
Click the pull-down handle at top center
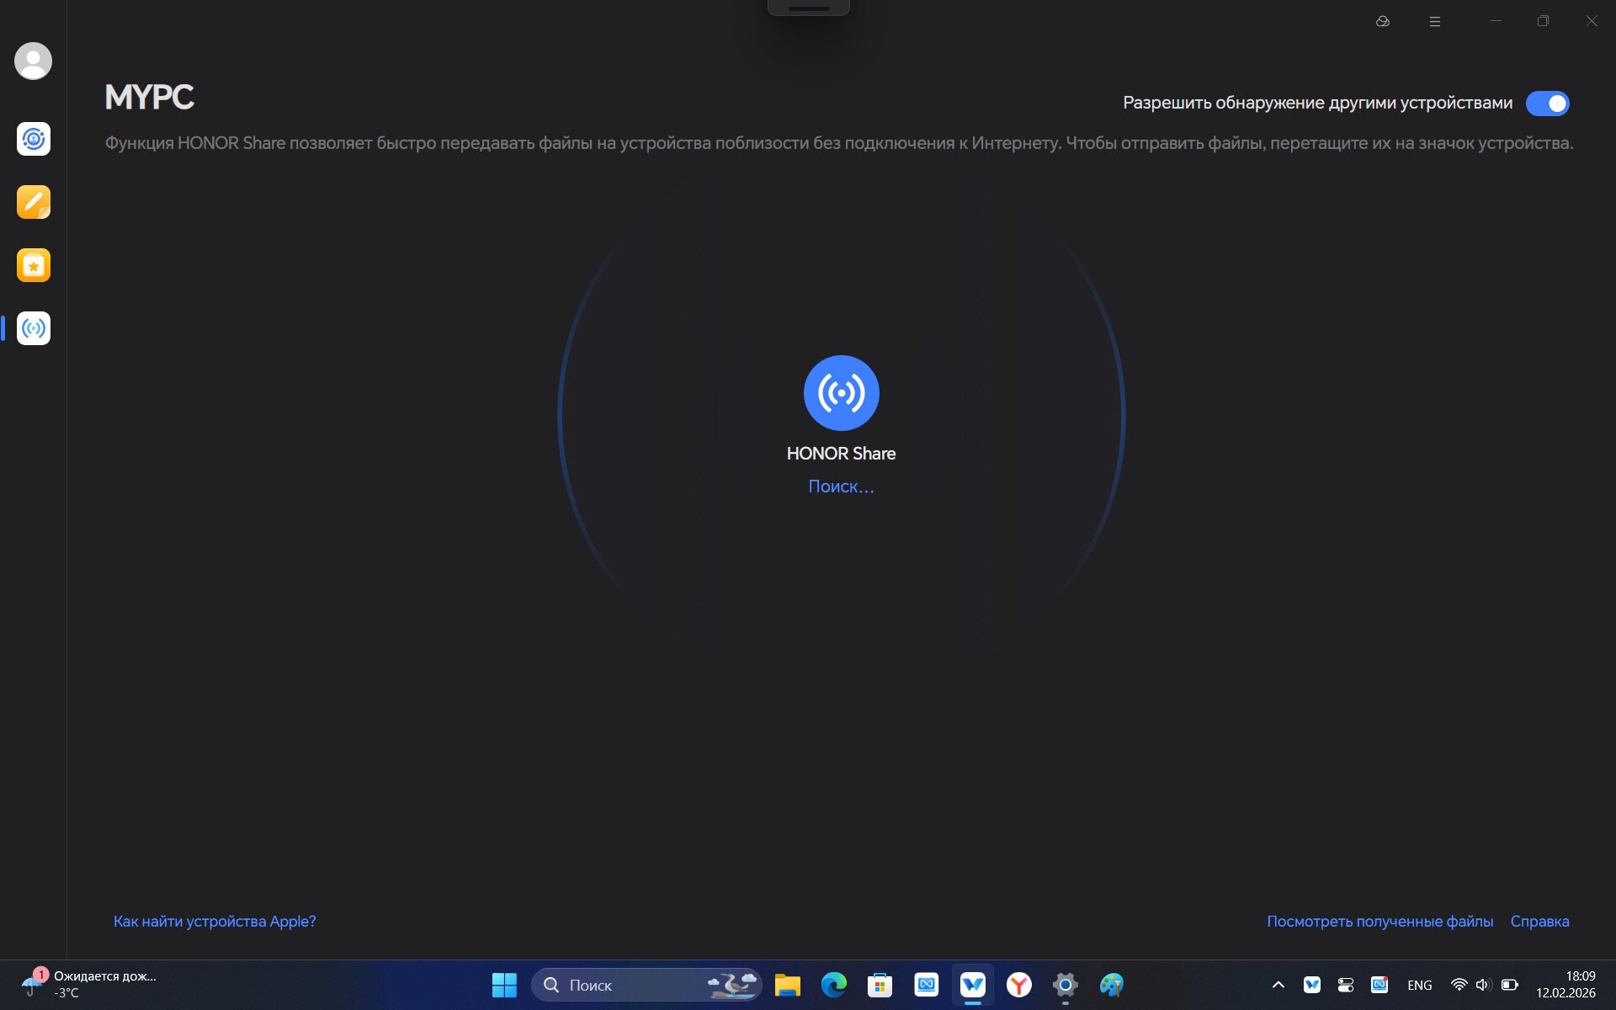click(x=809, y=8)
